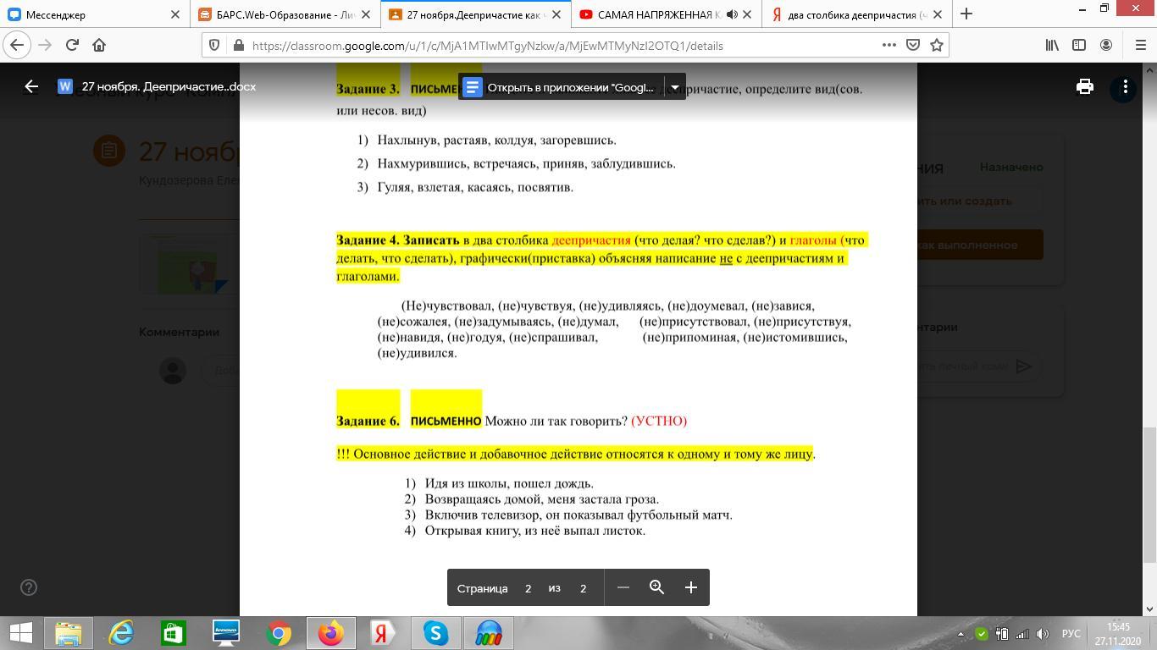Mute audio on the YouTube tab

coord(732,14)
